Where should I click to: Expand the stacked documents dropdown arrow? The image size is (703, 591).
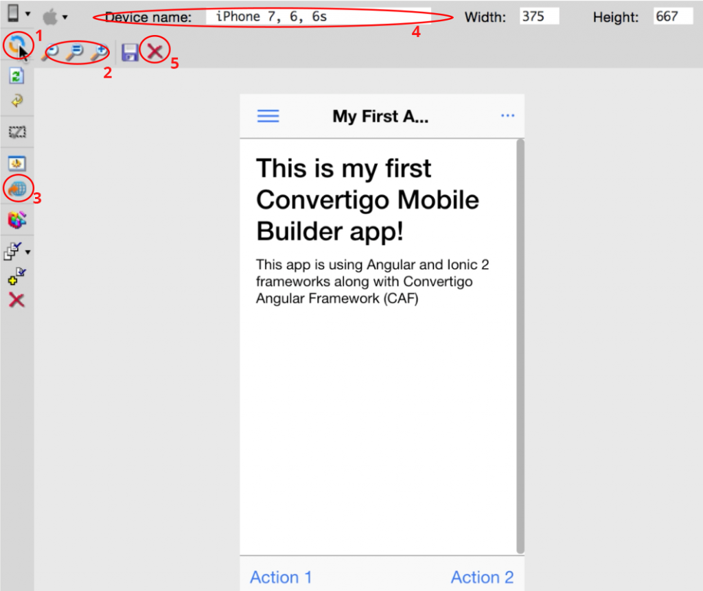coord(27,252)
